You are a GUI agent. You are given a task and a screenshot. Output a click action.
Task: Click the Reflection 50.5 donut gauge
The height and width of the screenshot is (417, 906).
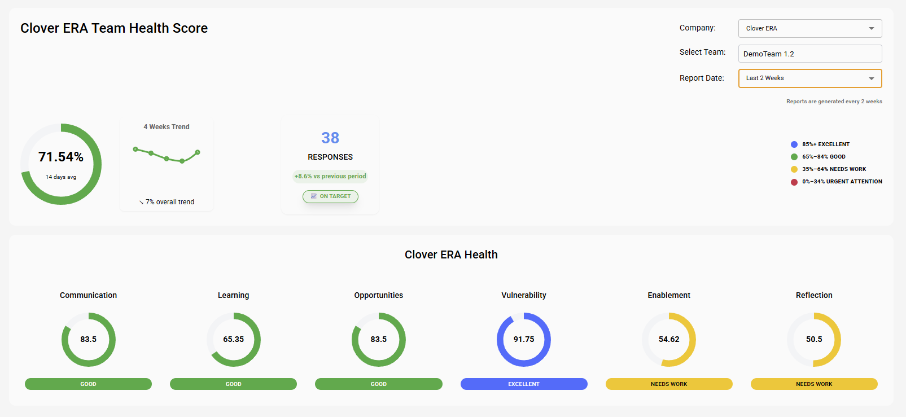pyautogui.click(x=814, y=340)
